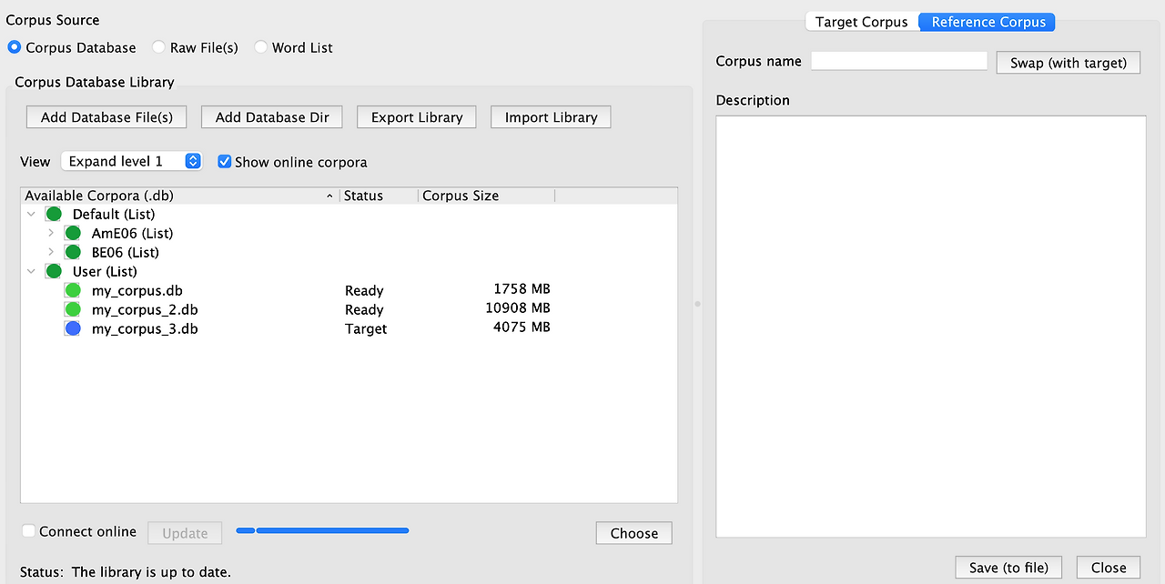Screen dimensions: 1165x584
Task: Click the Corpus name input field
Action: (x=899, y=61)
